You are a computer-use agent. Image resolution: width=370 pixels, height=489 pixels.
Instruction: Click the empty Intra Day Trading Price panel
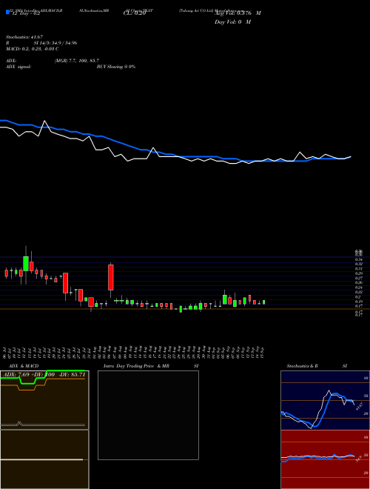[x=148, y=415]
